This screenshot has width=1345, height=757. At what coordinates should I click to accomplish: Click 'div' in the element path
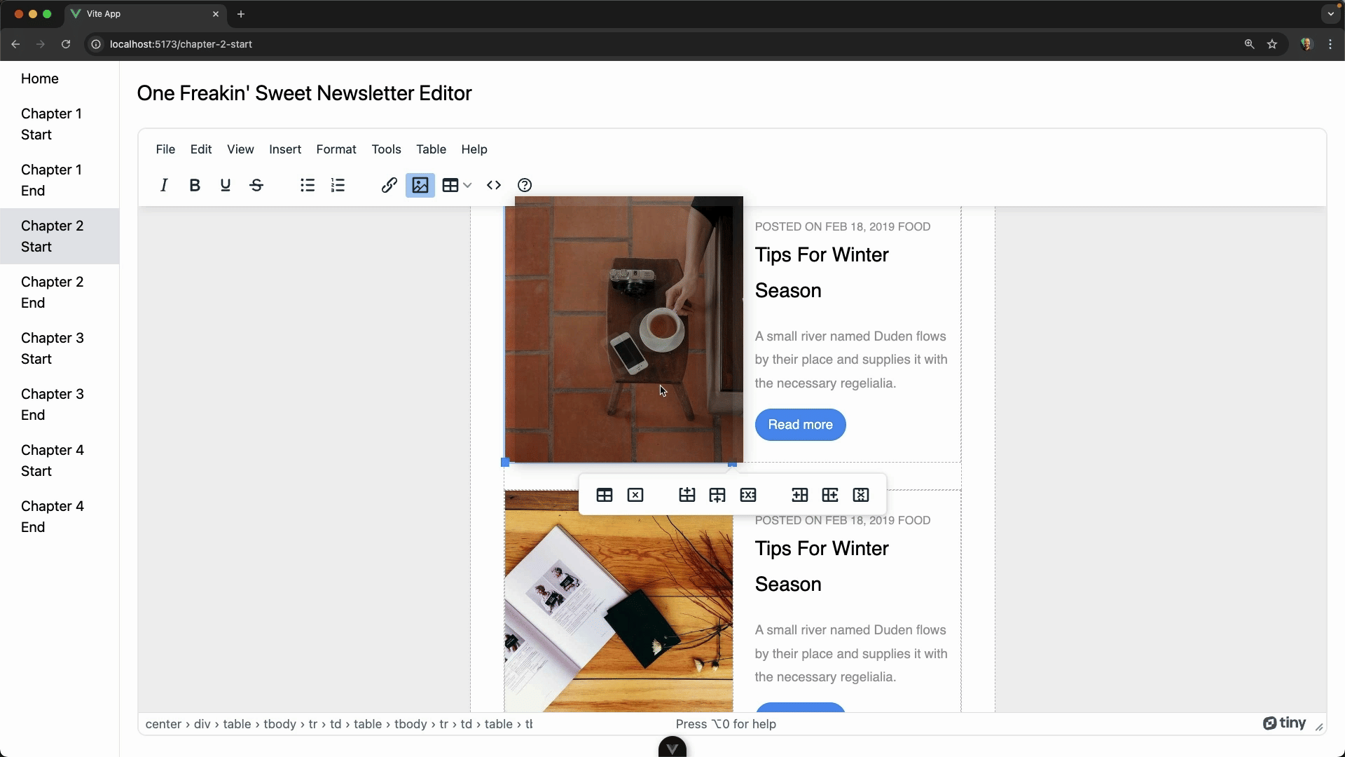coord(202,724)
